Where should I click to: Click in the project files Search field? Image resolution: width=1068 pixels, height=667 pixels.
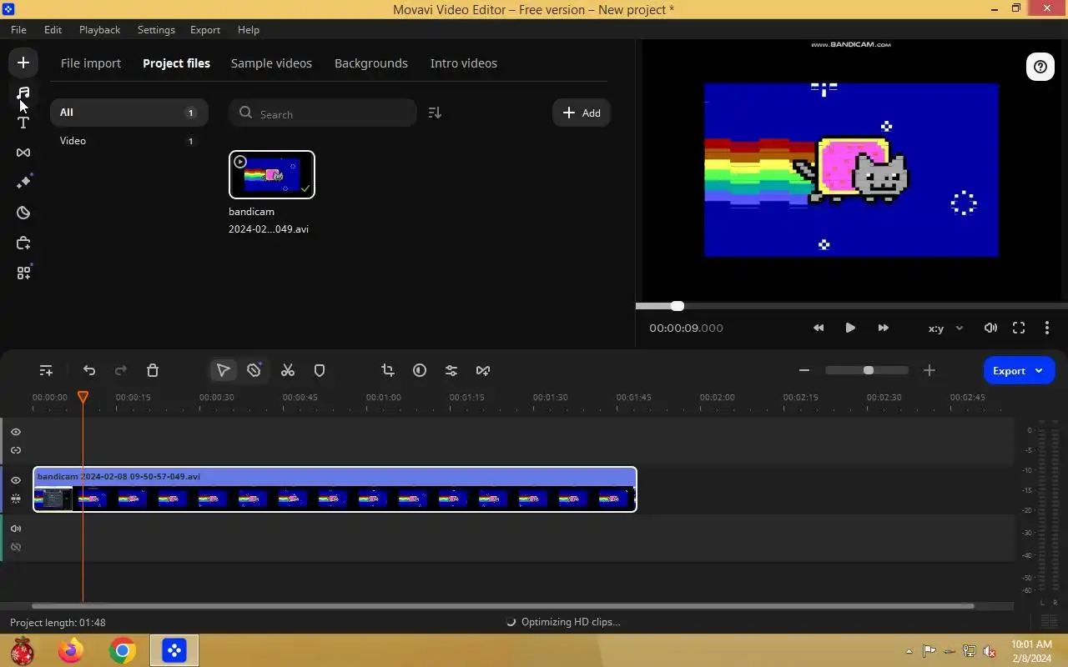click(x=323, y=113)
